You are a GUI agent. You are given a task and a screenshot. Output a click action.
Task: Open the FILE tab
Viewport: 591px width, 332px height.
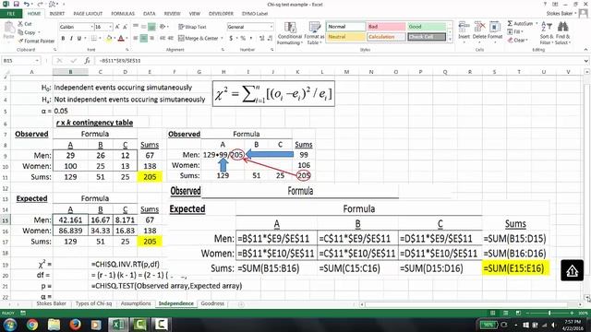coord(11,14)
